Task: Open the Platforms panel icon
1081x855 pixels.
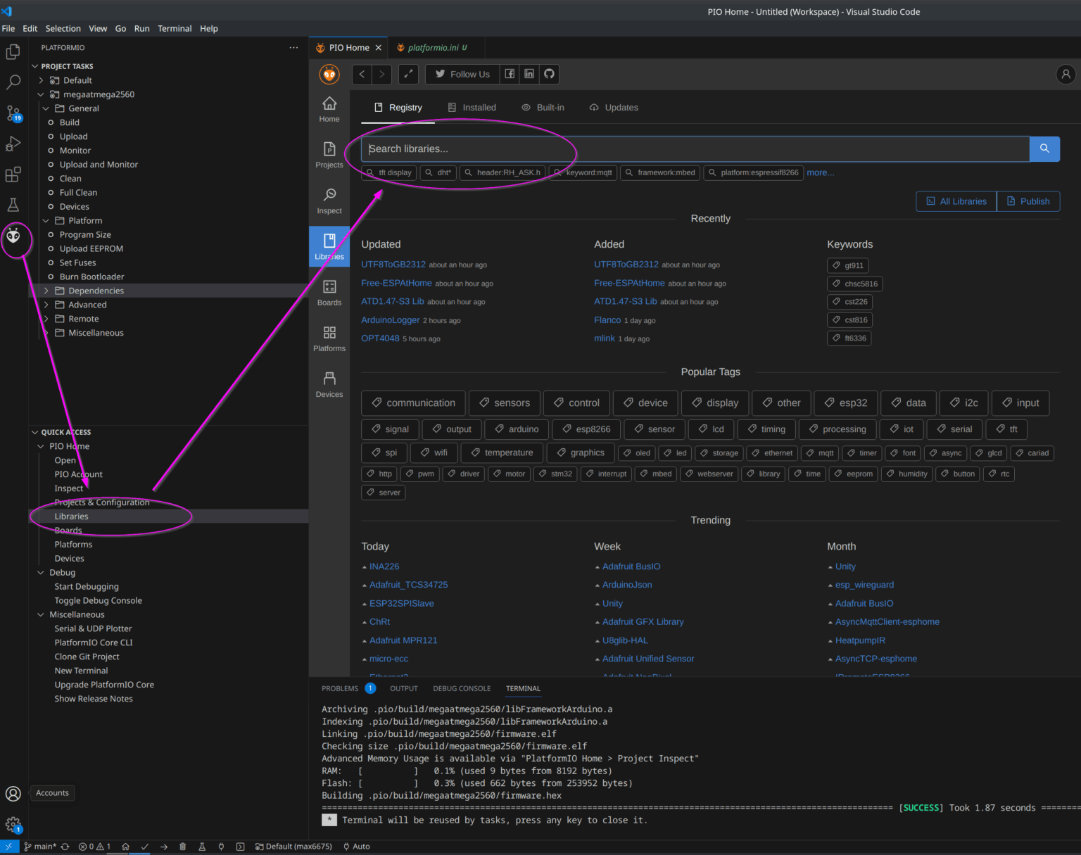Action: click(x=329, y=336)
